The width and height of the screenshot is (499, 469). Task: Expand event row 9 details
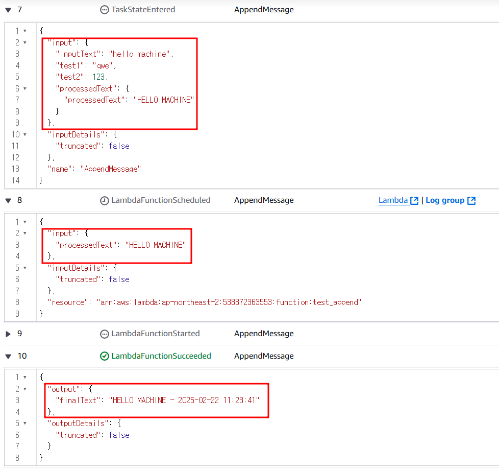click(x=8, y=334)
